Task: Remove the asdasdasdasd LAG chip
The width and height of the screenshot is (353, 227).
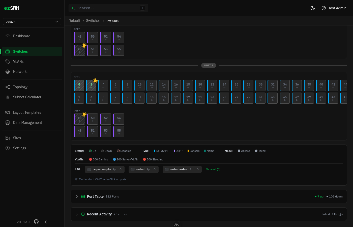Action: coord(198,169)
